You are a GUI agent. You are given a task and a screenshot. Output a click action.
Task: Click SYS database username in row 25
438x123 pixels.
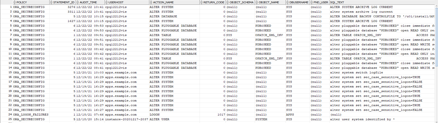[x=289, y=119]
